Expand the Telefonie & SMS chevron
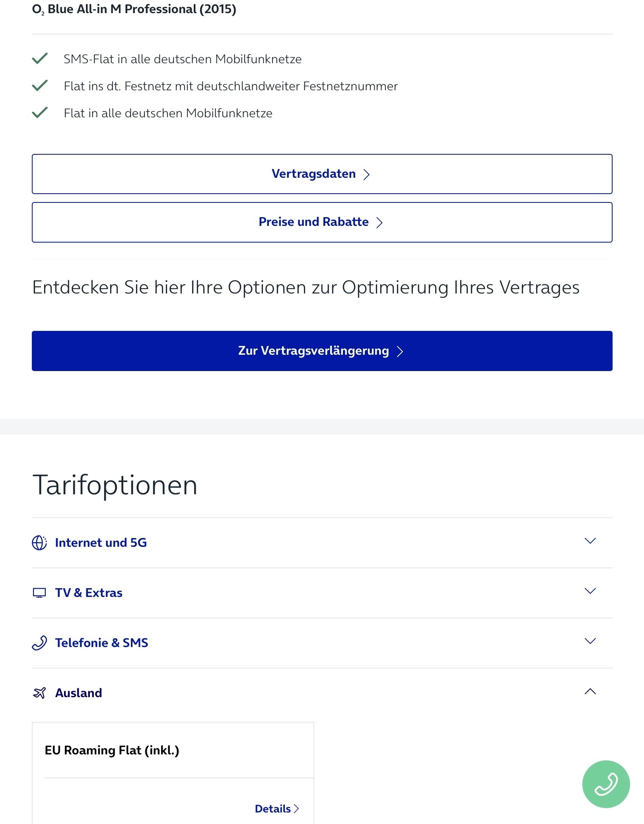The height and width of the screenshot is (824, 644). (590, 641)
